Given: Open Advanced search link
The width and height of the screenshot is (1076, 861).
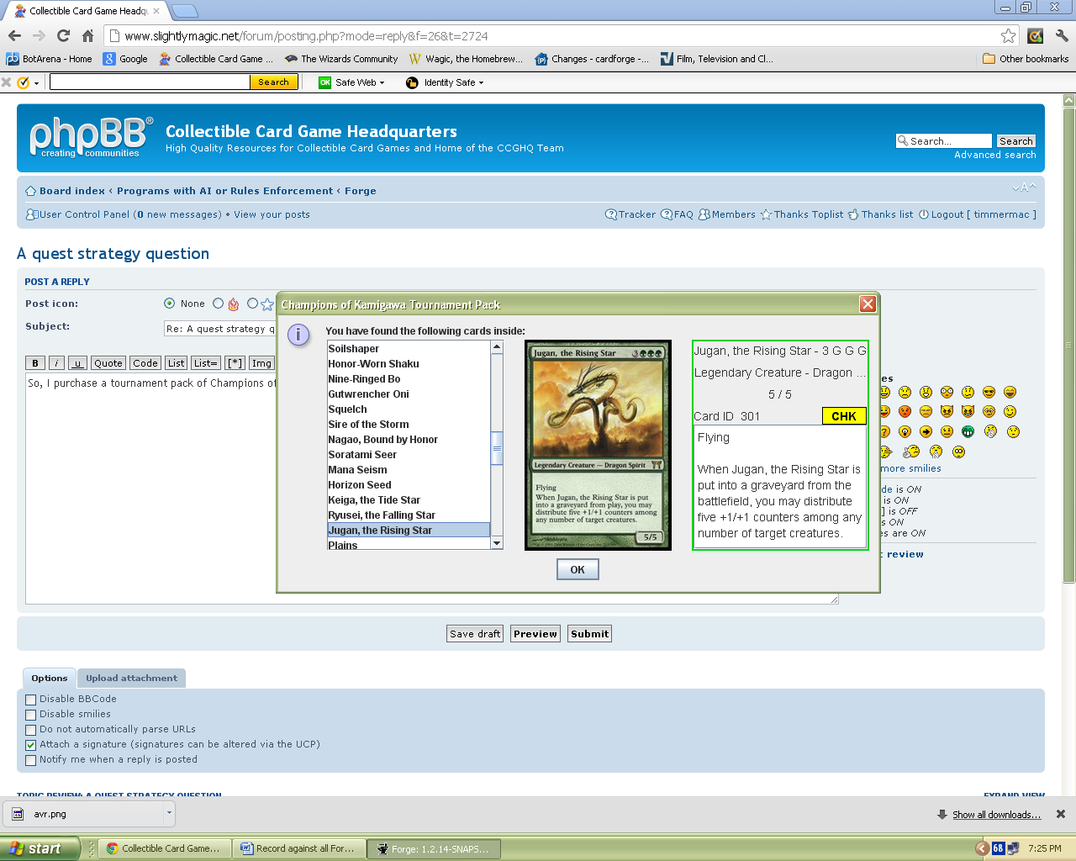Looking at the screenshot, I should click(994, 155).
